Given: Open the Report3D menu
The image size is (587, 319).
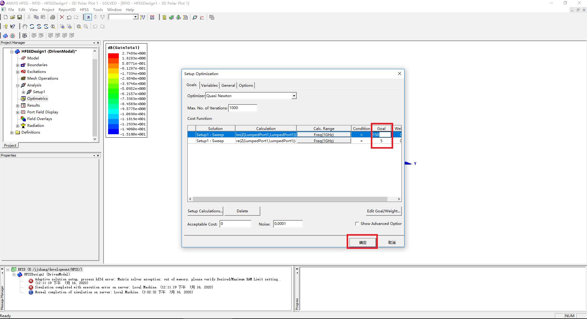Looking at the screenshot, I should pyautogui.click(x=67, y=10).
